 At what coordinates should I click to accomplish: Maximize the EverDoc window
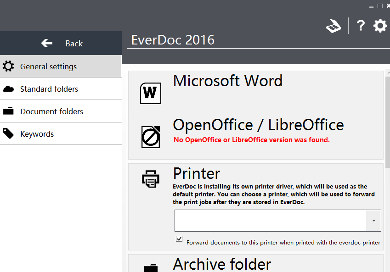click(380, 6)
